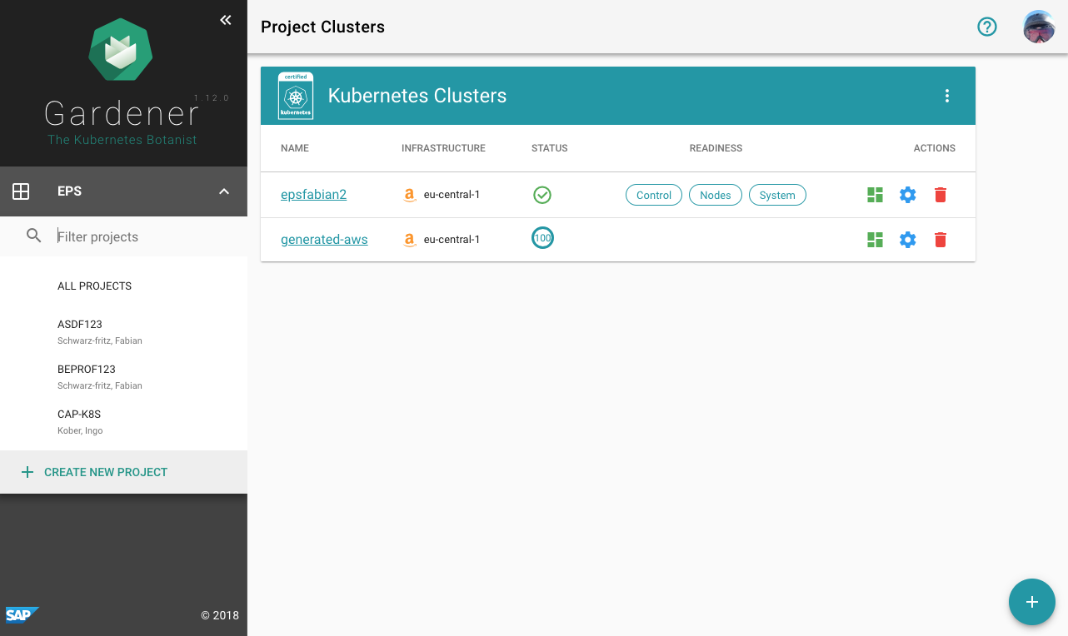Click the AWS icon in epsfabian2 row
1068x636 pixels.
(x=409, y=195)
